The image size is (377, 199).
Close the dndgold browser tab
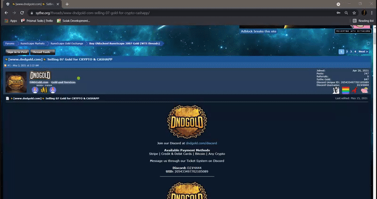57,4
